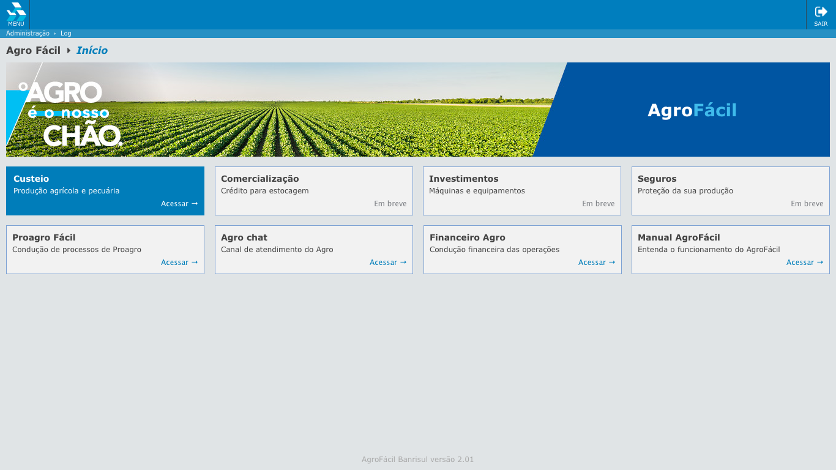Click 'Canal de atendimento do Agro' text

tap(277, 250)
